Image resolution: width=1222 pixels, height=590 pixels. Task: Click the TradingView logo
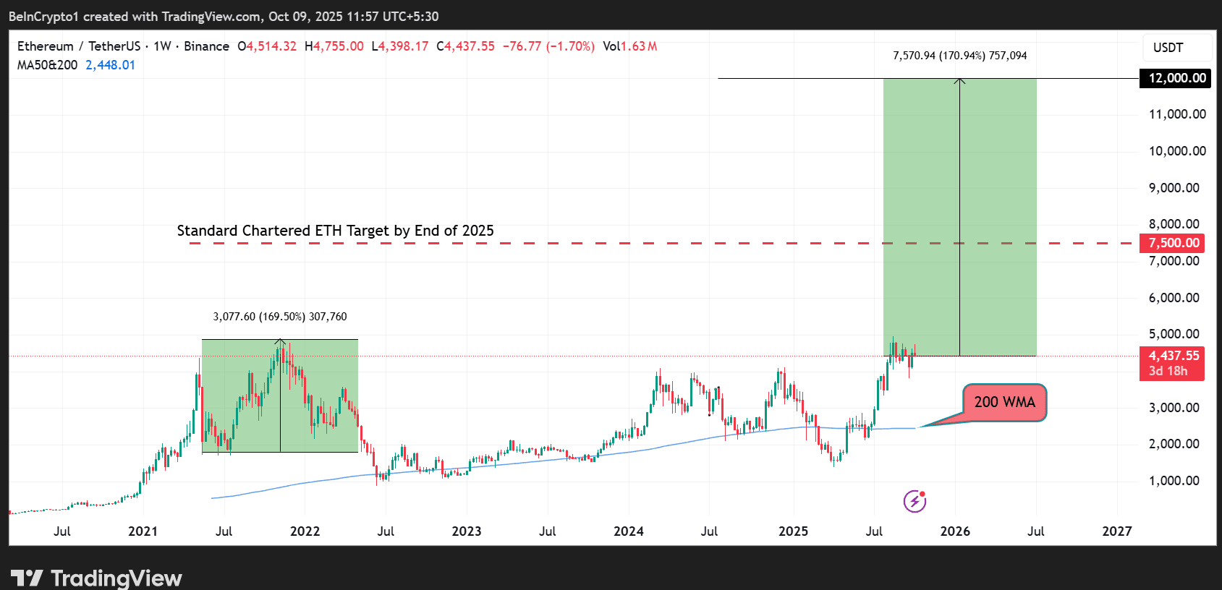pyautogui.click(x=96, y=578)
